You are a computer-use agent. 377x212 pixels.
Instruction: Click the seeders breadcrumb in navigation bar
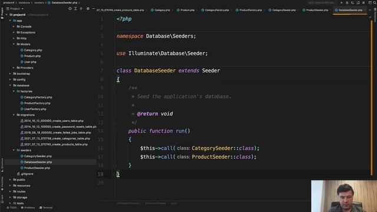coord(39,2)
